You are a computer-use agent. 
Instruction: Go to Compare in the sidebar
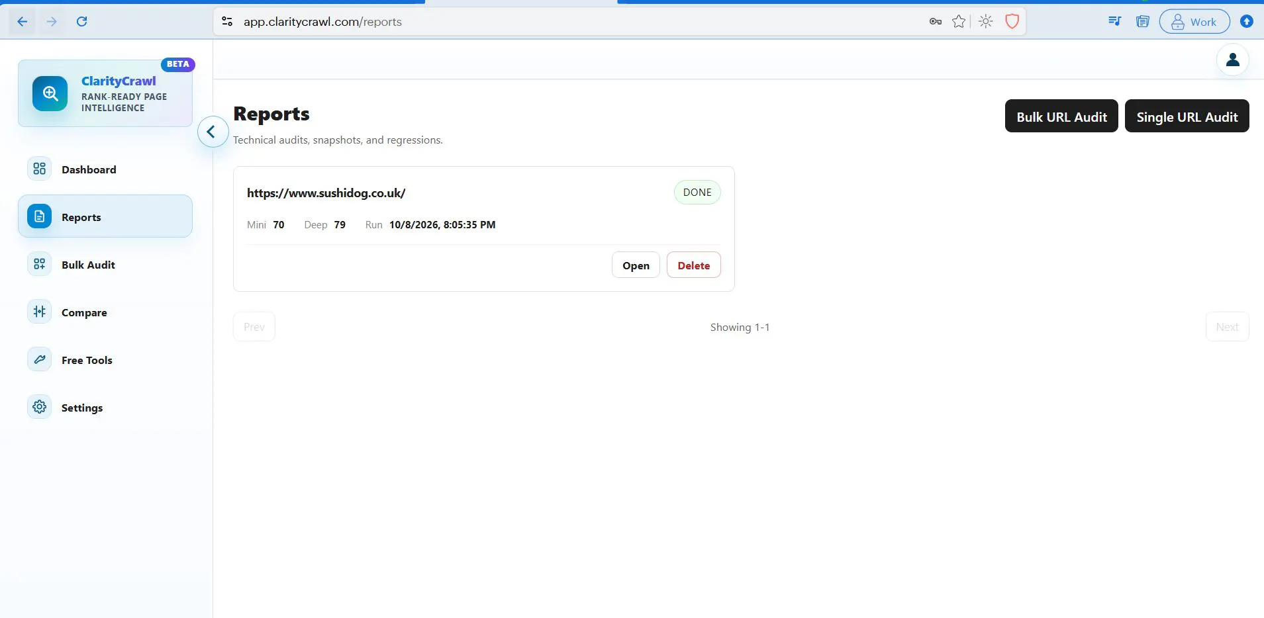click(x=105, y=312)
